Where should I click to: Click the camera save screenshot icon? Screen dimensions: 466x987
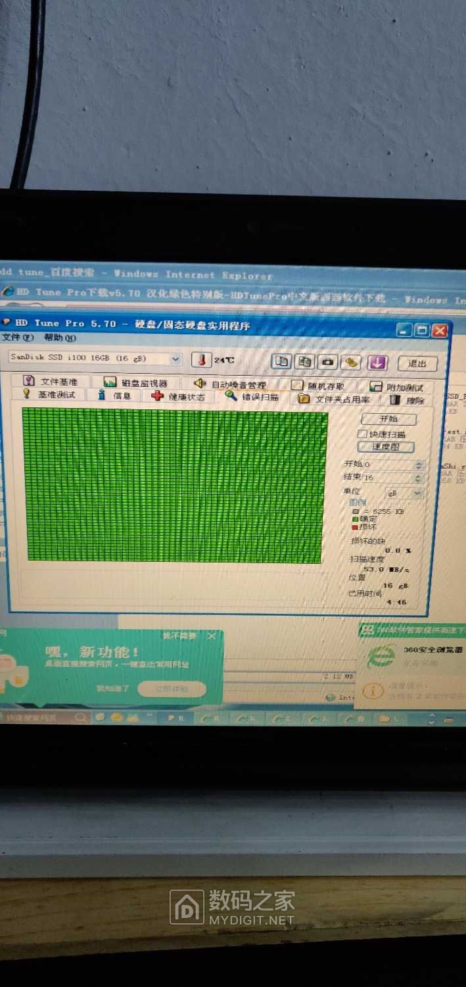[x=328, y=362]
